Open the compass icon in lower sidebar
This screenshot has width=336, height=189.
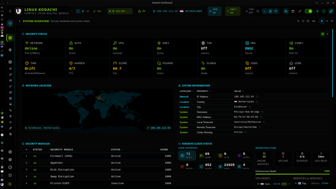(x=10, y=152)
